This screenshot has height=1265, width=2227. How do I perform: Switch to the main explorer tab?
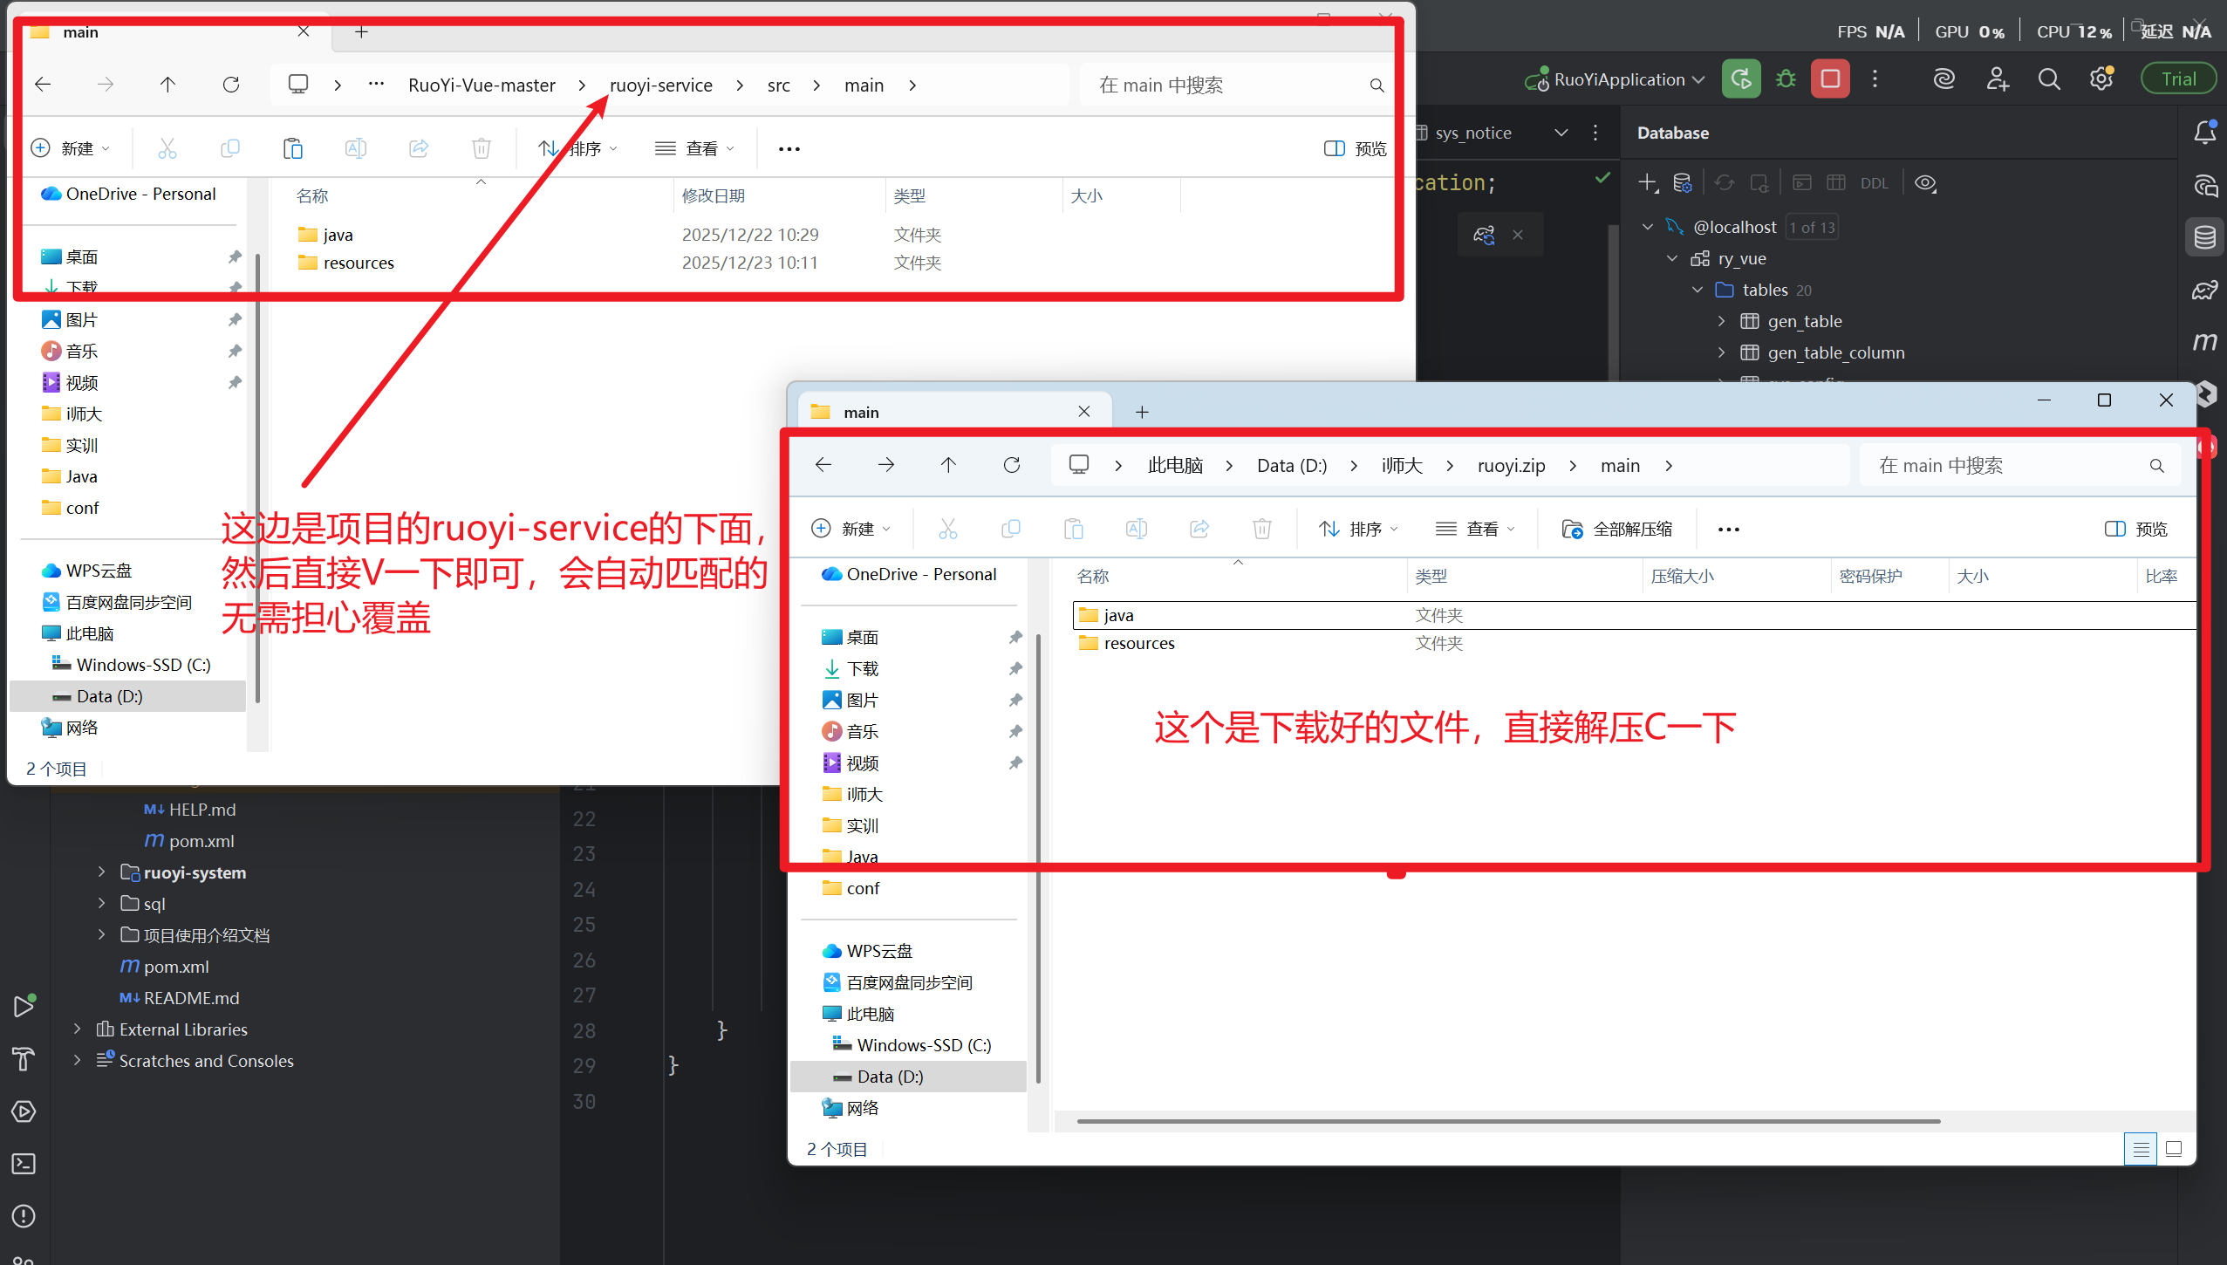(x=80, y=31)
